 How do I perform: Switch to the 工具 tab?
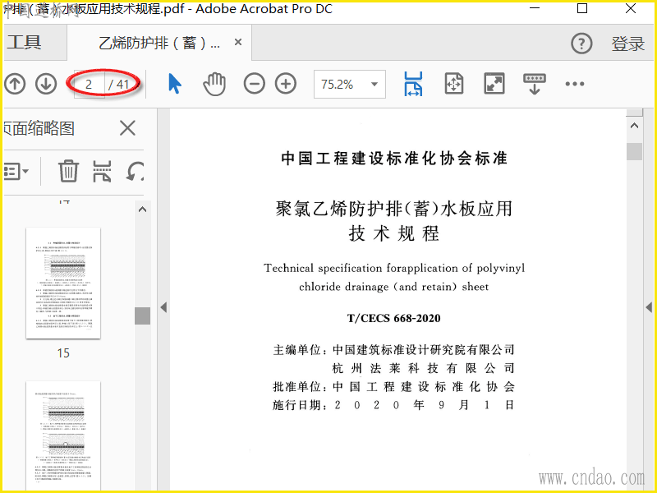coord(25,43)
